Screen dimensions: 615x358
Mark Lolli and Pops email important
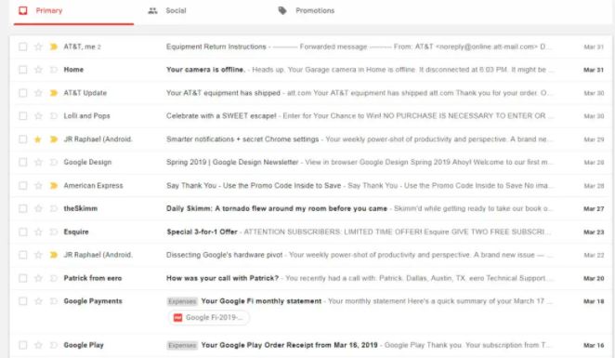[54, 116]
